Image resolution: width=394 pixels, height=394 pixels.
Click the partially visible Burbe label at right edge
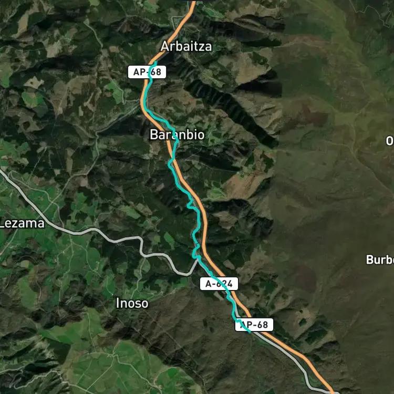(380, 260)
